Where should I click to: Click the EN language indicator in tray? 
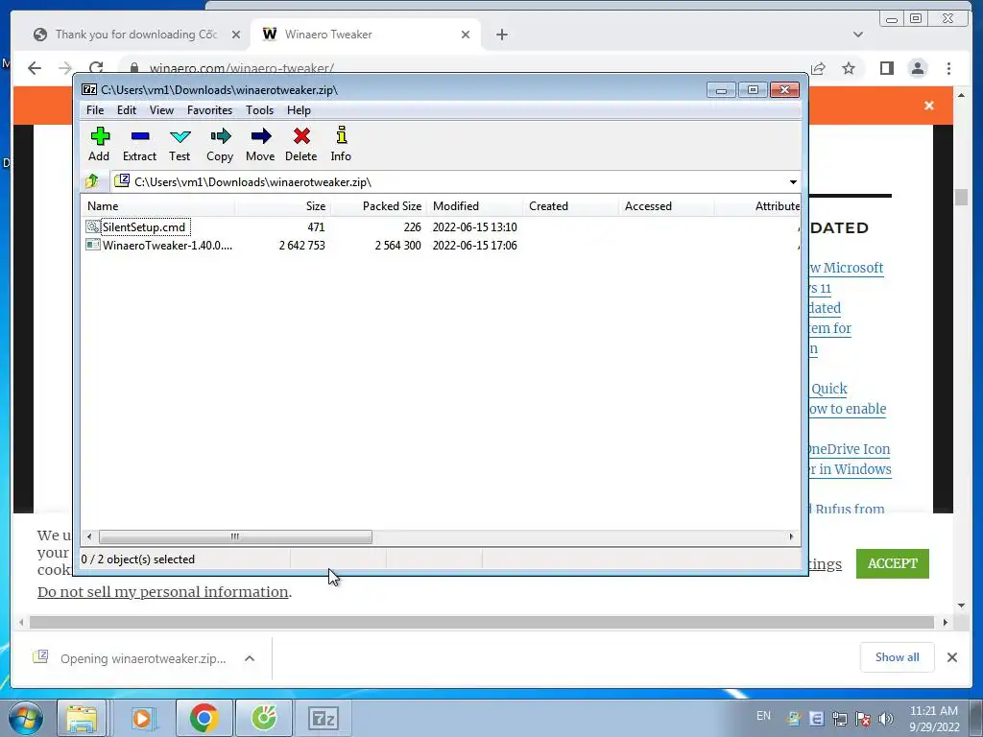point(763,716)
